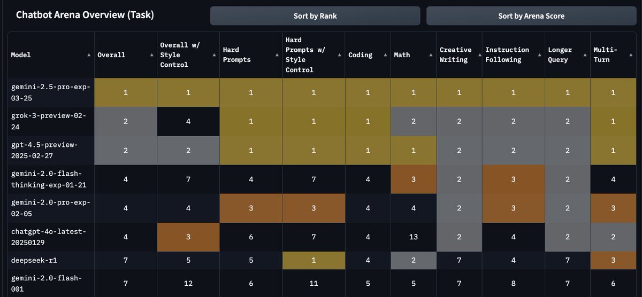
Task: Click gemini-2.0-pro-exp Hard Prompts cell showing 3
Action: click(251, 208)
